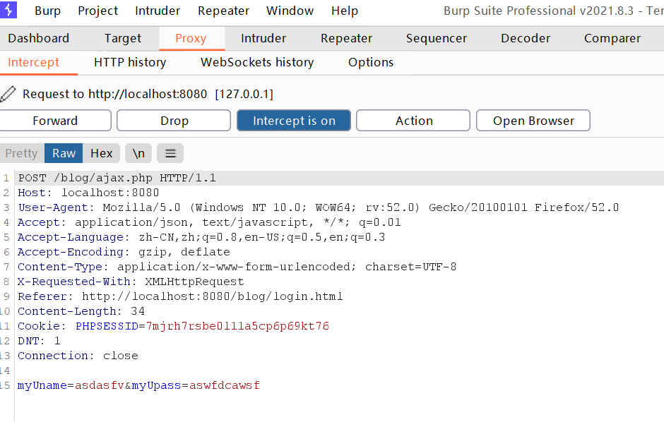Switch to the Repeater tool tab

[346, 39]
